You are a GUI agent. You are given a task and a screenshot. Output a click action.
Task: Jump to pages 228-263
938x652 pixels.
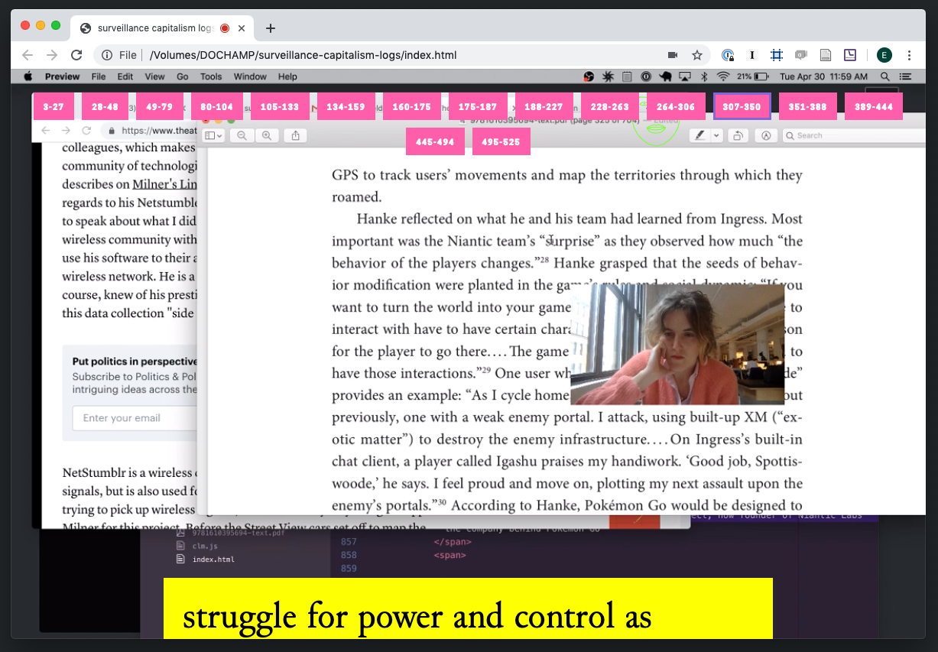tap(610, 107)
